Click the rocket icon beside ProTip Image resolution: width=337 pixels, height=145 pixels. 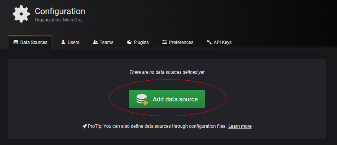point(85,126)
